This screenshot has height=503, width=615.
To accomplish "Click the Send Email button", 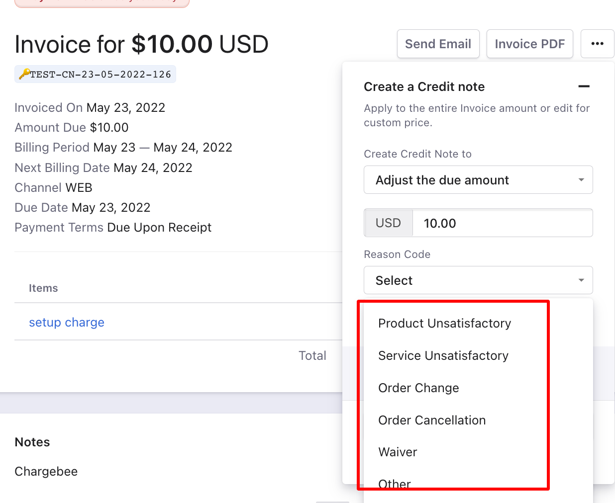I will pos(438,44).
